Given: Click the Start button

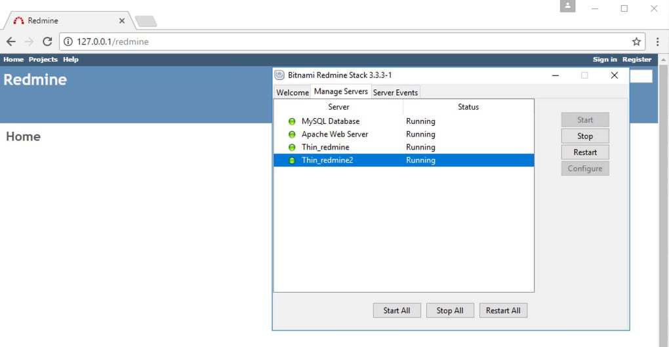Looking at the screenshot, I should (585, 120).
